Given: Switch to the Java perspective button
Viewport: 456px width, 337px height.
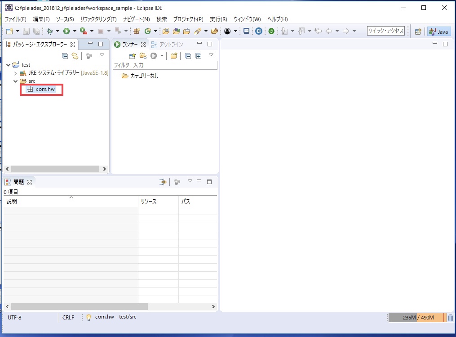Looking at the screenshot, I should 439,31.
